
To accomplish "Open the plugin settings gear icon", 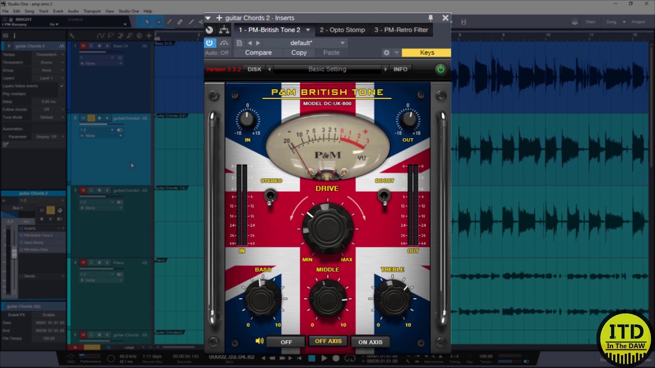I will pyautogui.click(x=386, y=53).
